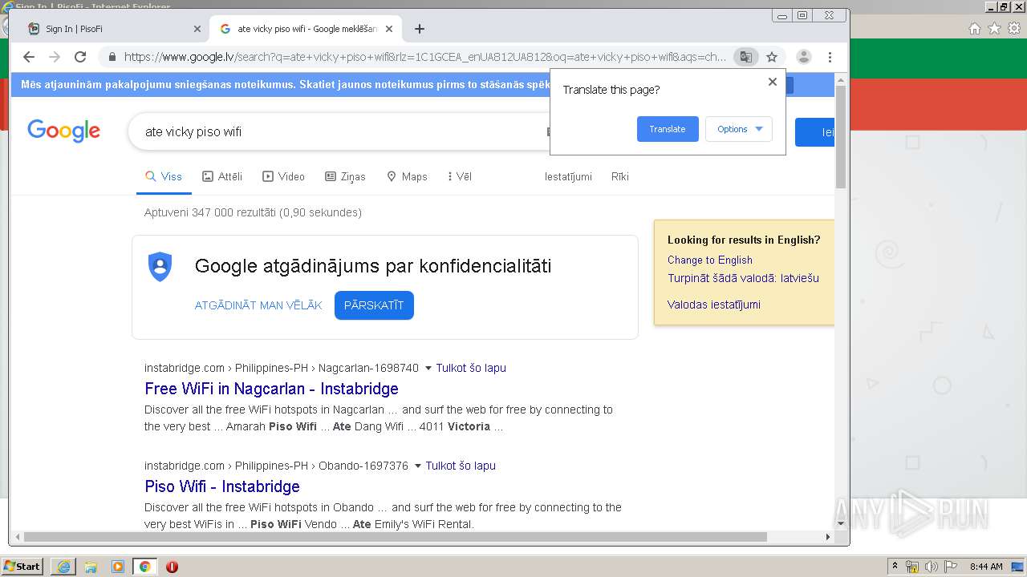Click the Translate button

pos(668,129)
